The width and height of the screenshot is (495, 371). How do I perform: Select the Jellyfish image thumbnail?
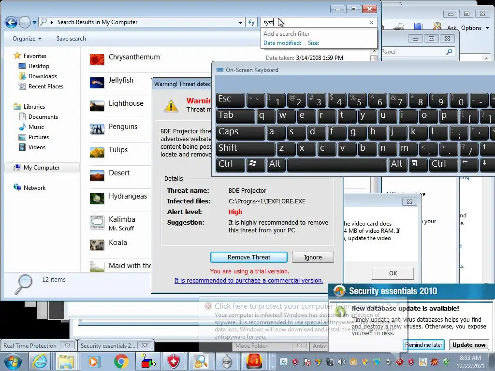97,82
